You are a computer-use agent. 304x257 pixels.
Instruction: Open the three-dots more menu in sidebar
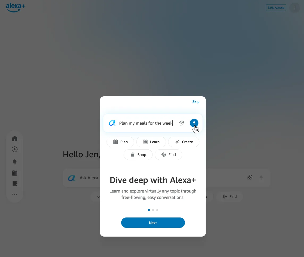click(15, 194)
